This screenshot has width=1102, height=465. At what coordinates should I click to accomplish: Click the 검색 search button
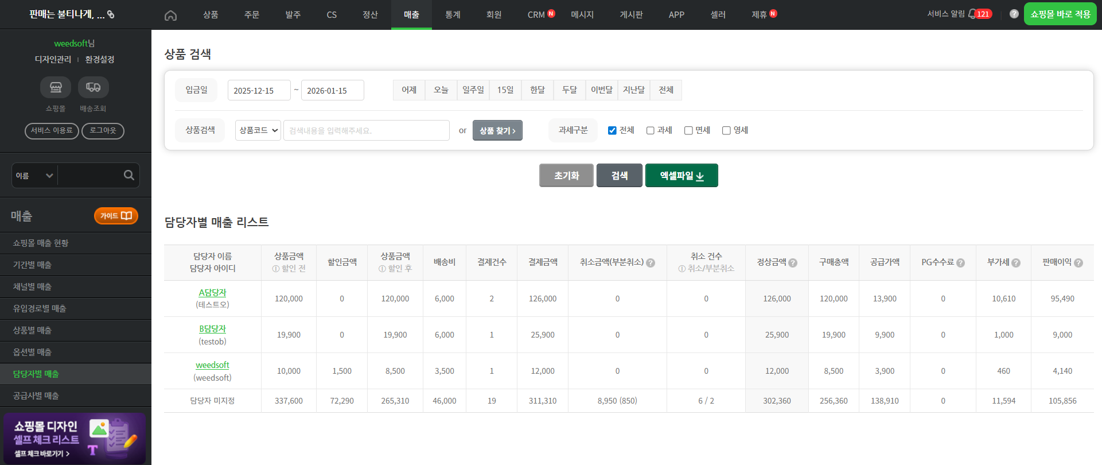pyautogui.click(x=620, y=176)
